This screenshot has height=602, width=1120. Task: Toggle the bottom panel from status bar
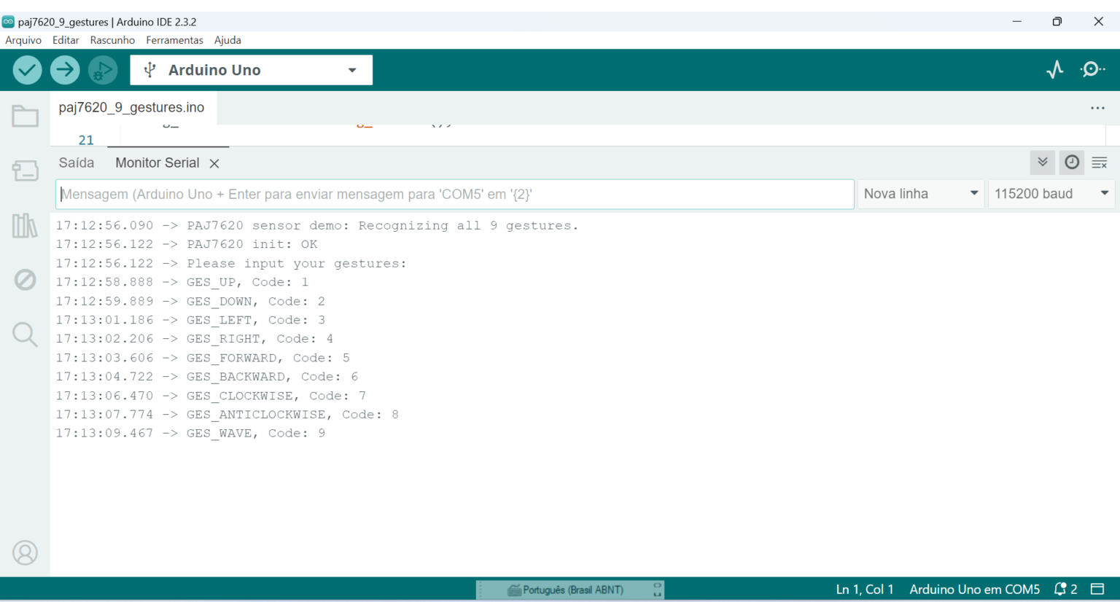[1097, 589]
